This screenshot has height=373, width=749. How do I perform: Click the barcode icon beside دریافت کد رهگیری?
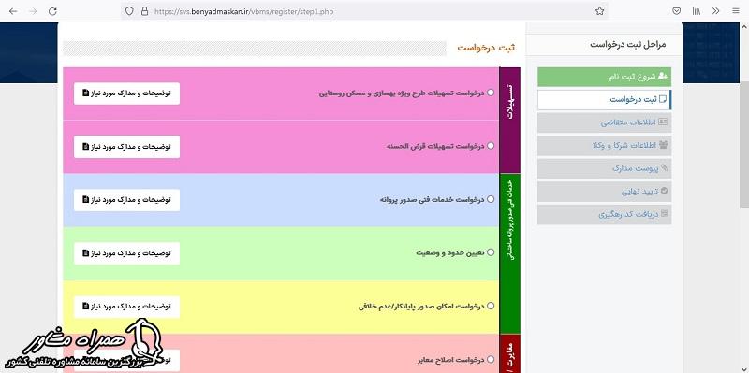click(x=664, y=214)
